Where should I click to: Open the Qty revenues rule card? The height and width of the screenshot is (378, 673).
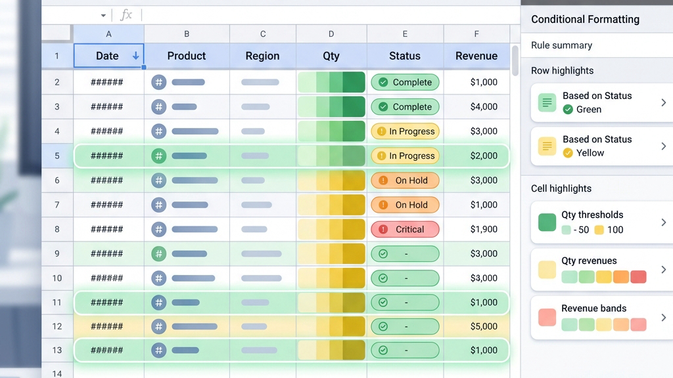coord(602,270)
